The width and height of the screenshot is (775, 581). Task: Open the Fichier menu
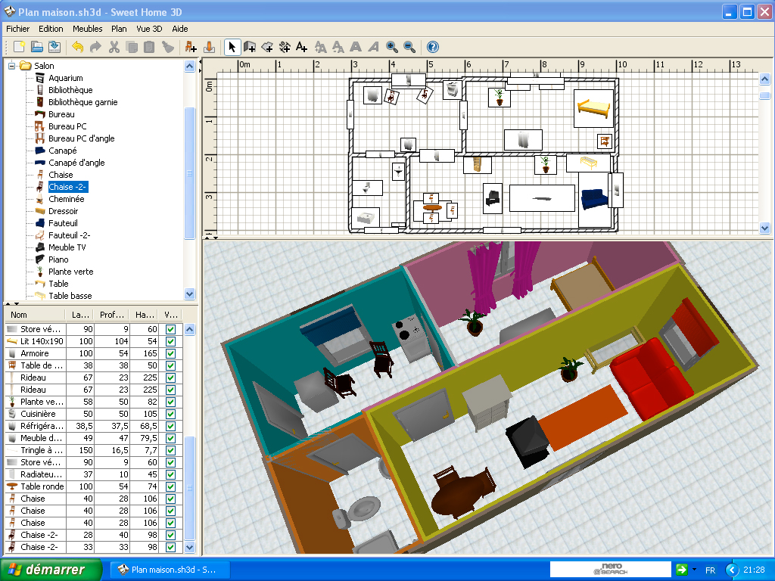(x=18, y=29)
